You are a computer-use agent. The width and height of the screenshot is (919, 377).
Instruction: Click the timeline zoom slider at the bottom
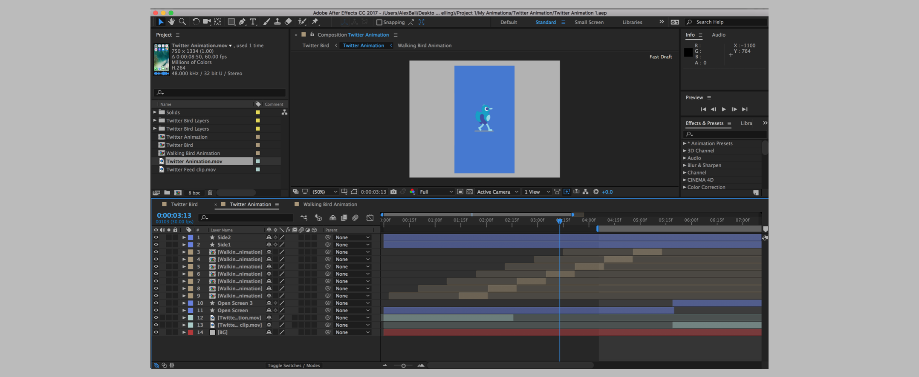click(403, 366)
